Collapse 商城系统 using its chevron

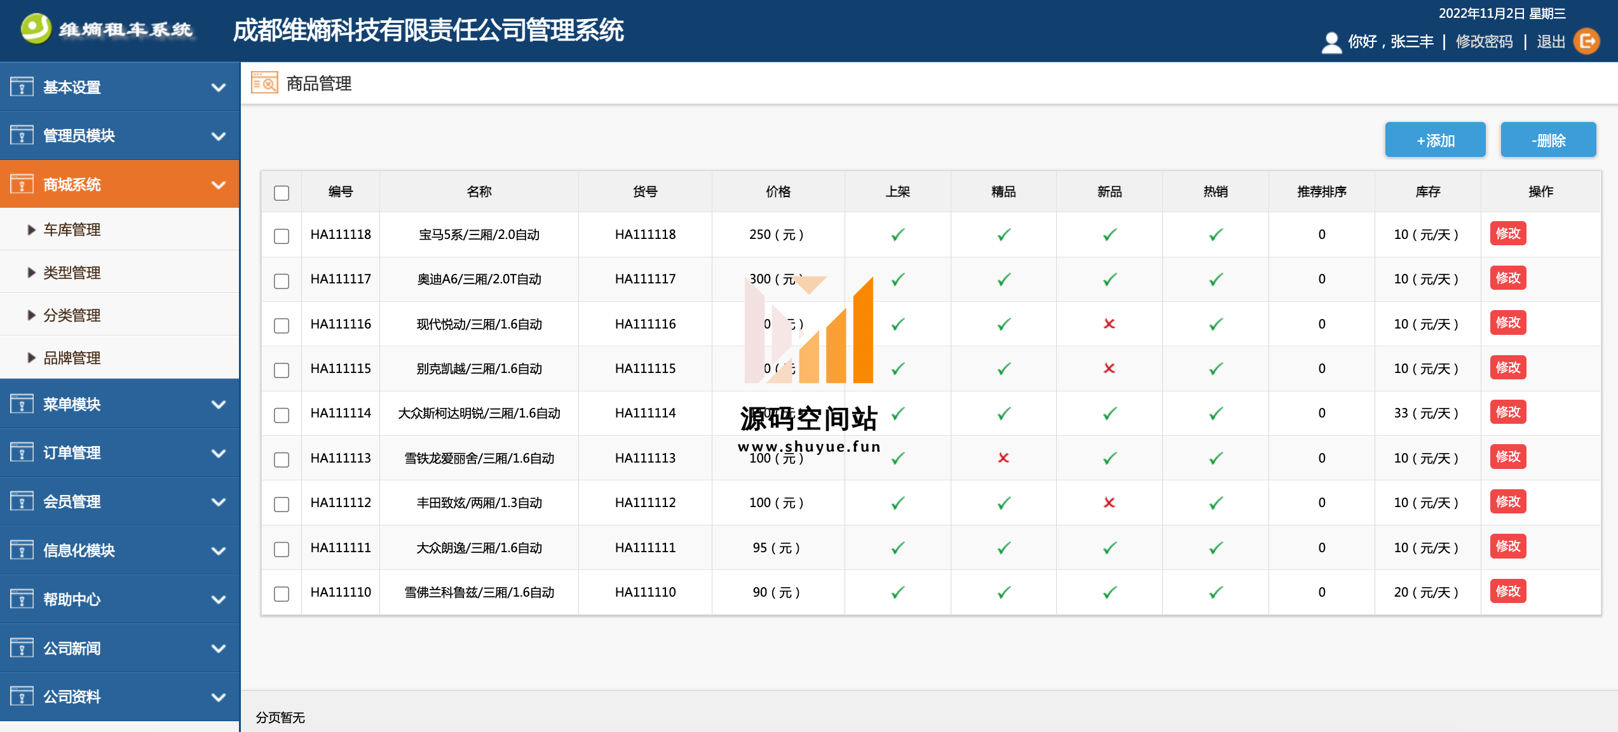pos(219,185)
